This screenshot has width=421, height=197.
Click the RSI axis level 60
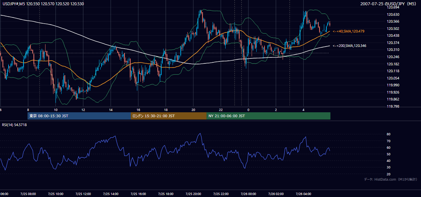tap(389, 147)
